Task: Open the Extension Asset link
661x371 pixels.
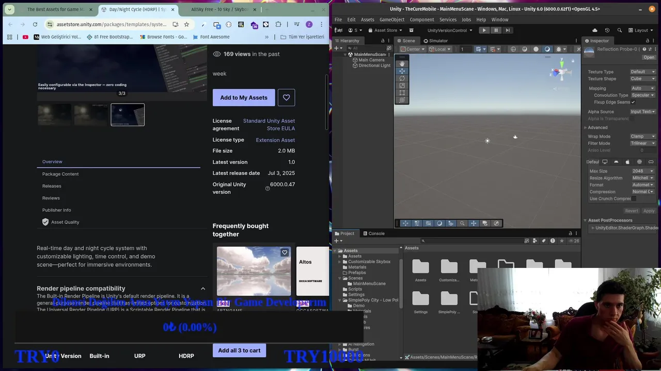Action: [275, 140]
